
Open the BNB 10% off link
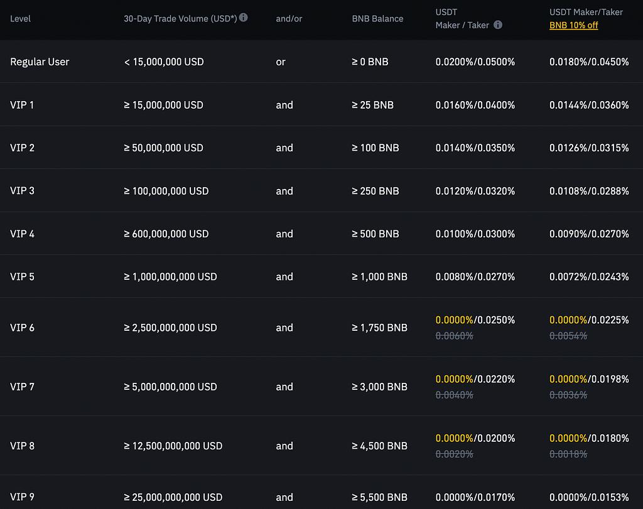point(573,25)
